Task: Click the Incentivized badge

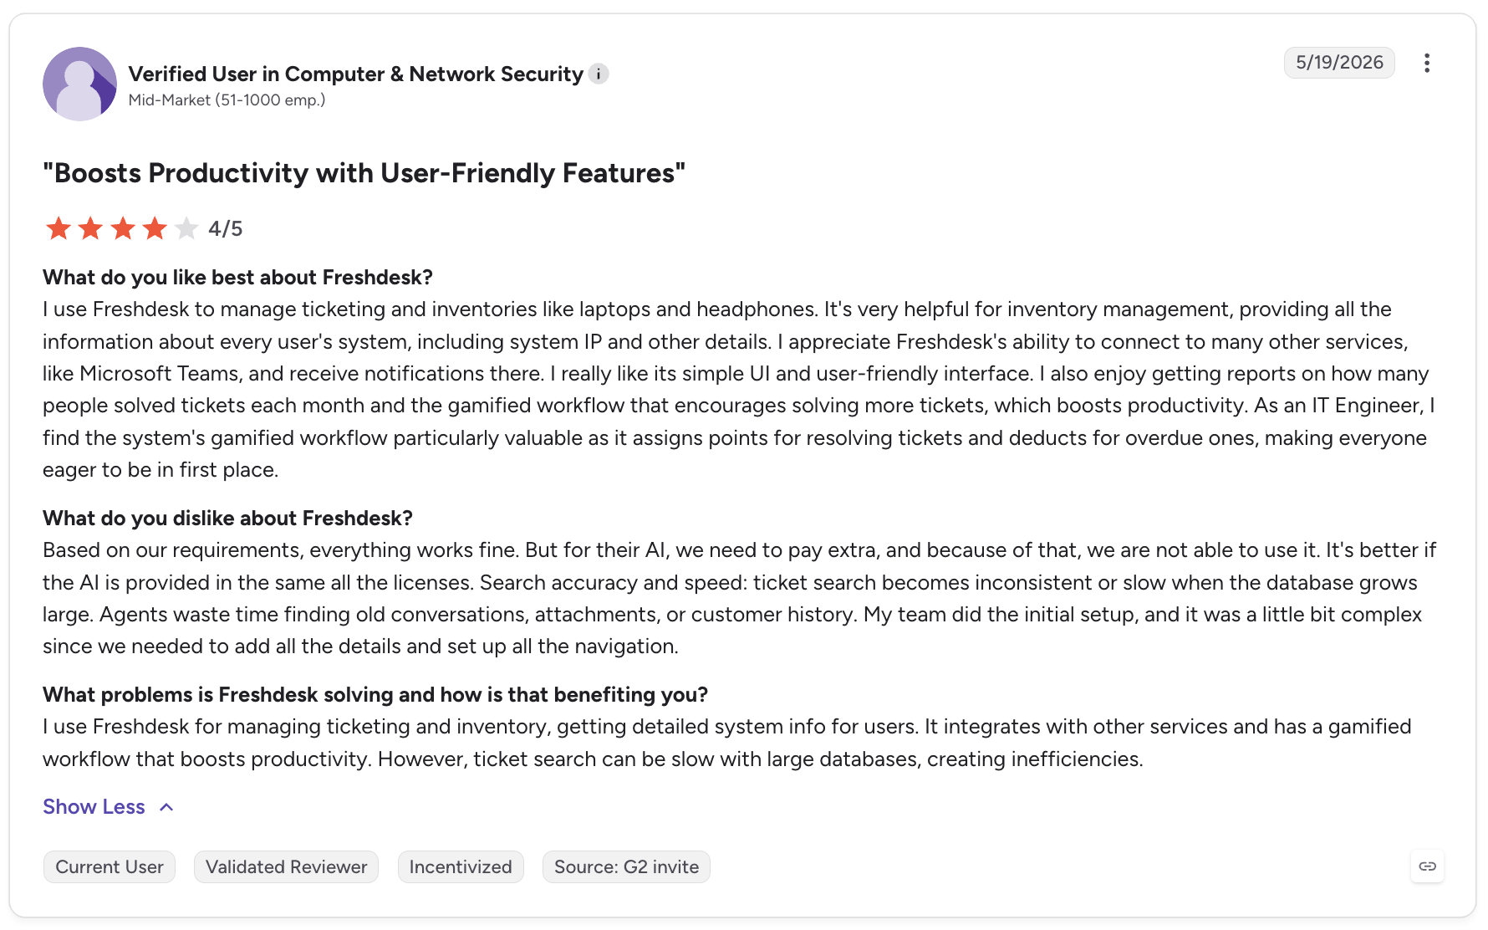Action: pyautogui.click(x=461, y=866)
